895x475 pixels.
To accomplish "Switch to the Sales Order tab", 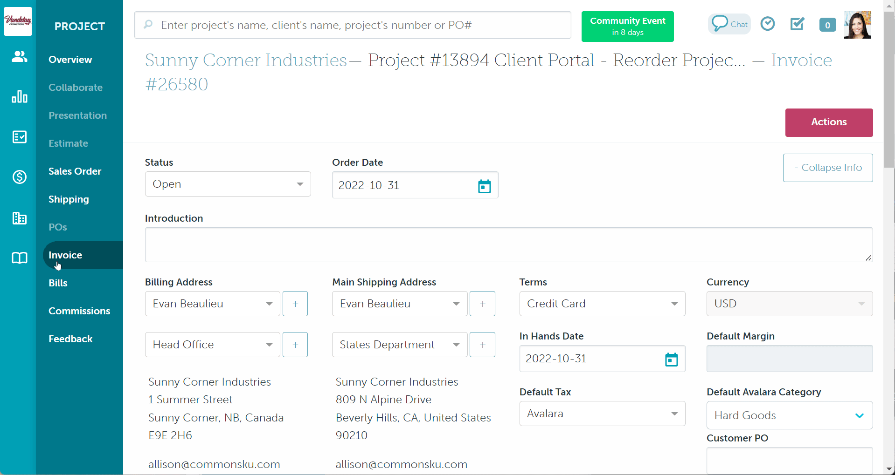I will point(75,171).
